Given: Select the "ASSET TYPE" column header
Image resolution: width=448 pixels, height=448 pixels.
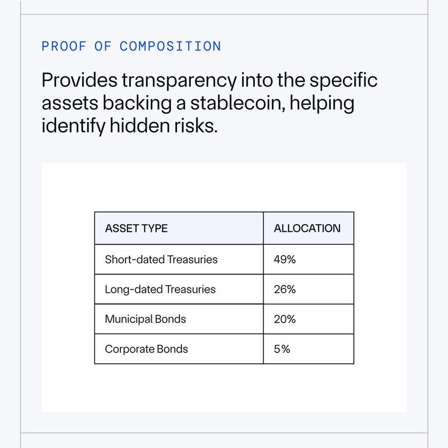Looking at the screenshot, I should pos(136,228).
